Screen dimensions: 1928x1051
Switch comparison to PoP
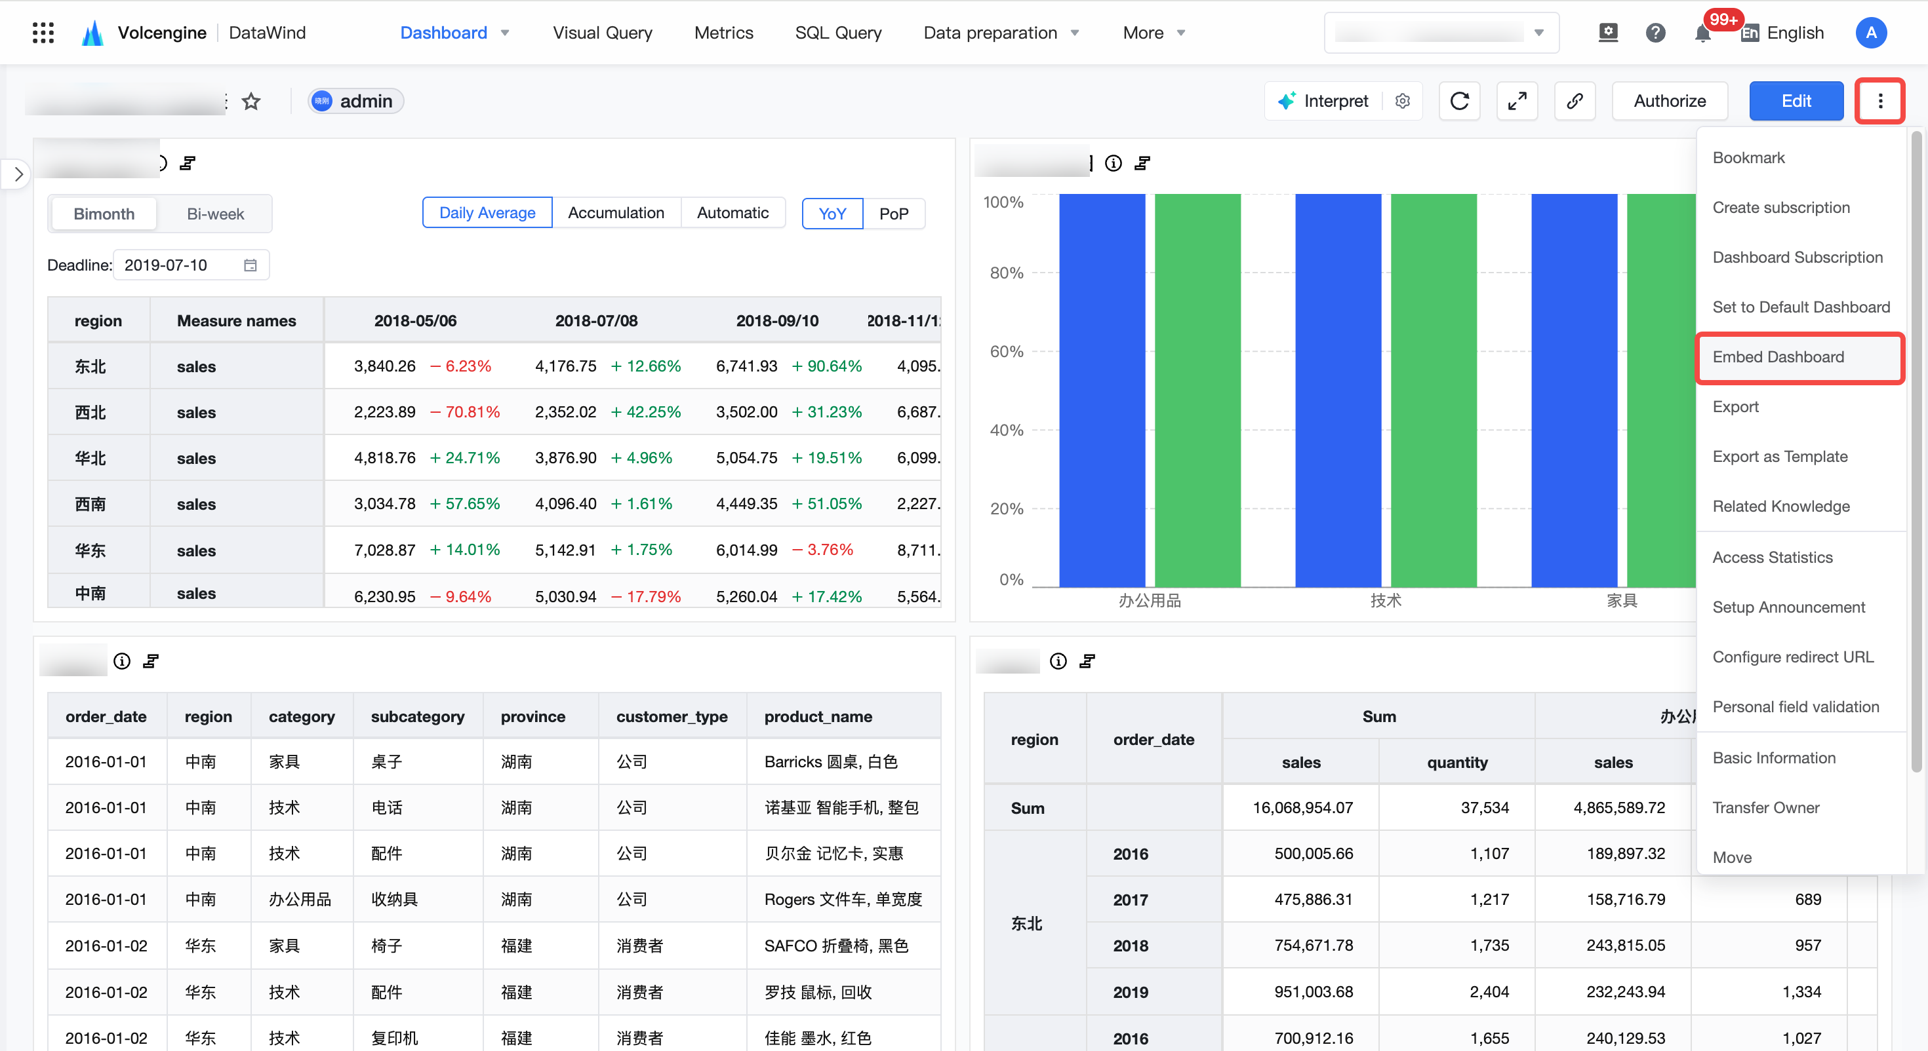point(894,214)
